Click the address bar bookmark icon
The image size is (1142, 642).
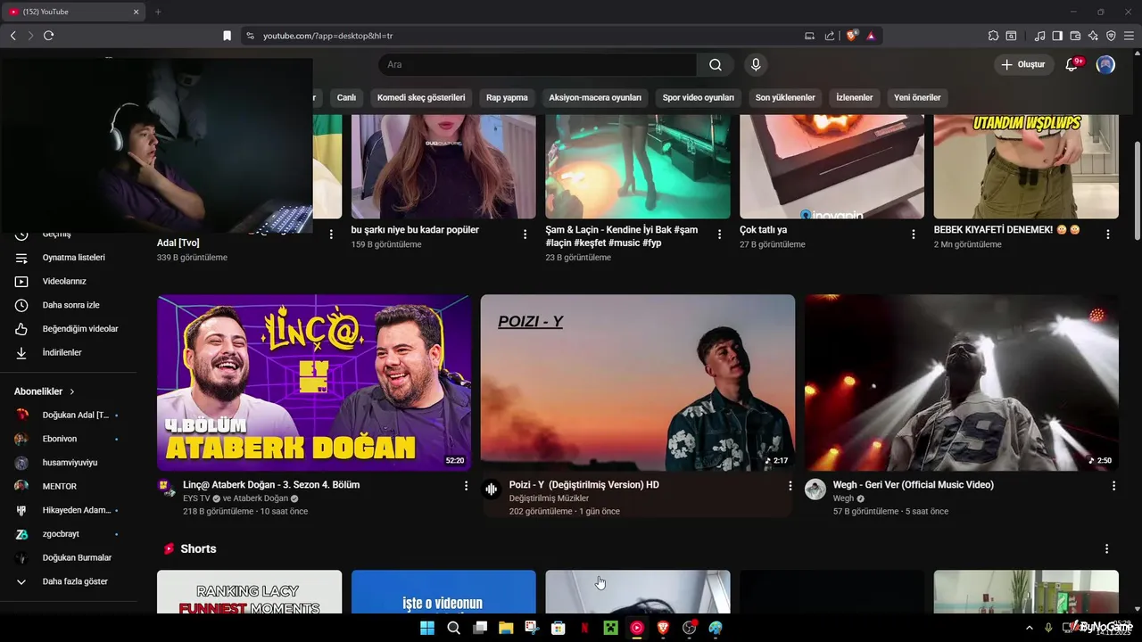pos(227,36)
